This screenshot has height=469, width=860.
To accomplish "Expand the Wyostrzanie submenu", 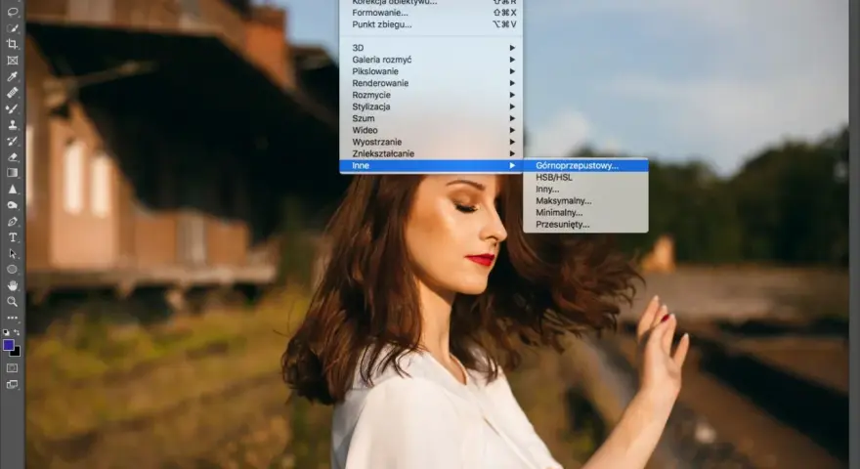I will pyautogui.click(x=431, y=142).
